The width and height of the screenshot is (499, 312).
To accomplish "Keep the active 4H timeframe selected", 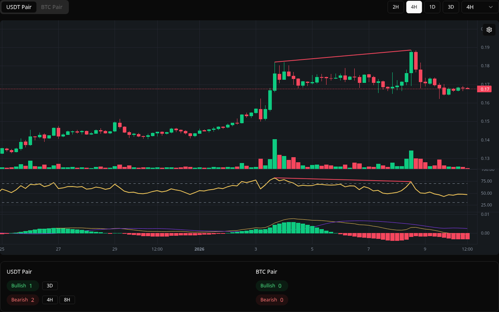I will pos(414,7).
